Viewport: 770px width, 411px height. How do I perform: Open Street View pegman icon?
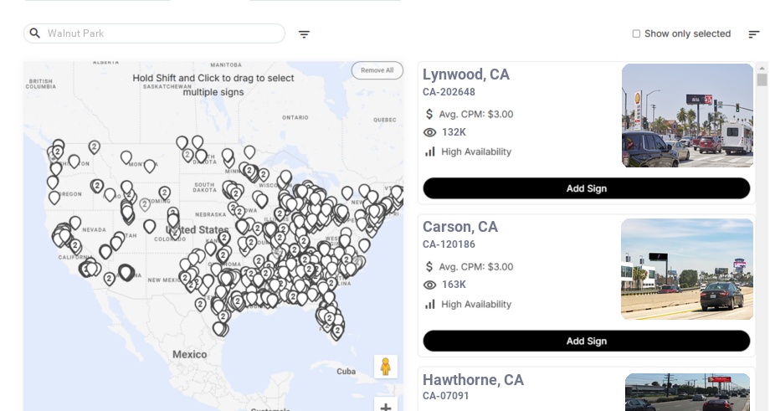pos(385,367)
